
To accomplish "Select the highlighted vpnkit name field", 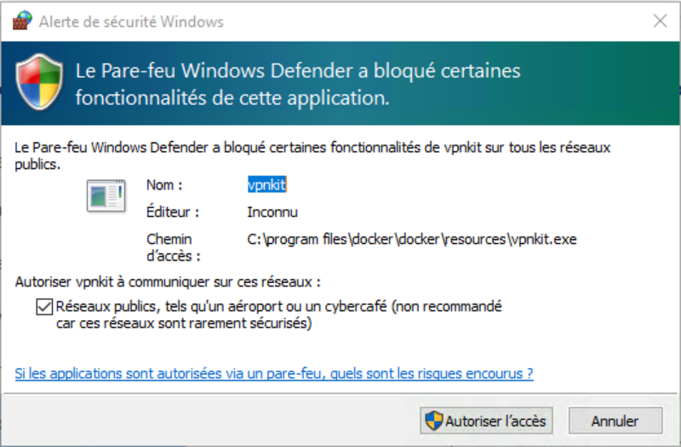I will click(x=266, y=184).
